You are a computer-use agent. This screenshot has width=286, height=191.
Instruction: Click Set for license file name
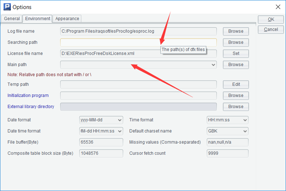point(236,53)
